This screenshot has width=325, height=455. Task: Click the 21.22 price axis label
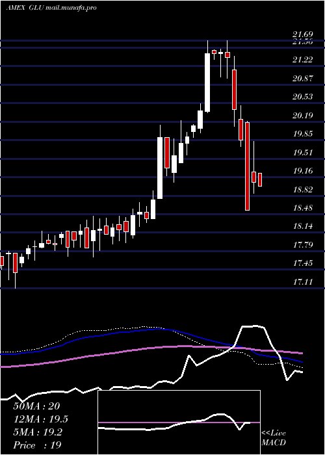[x=303, y=60]
